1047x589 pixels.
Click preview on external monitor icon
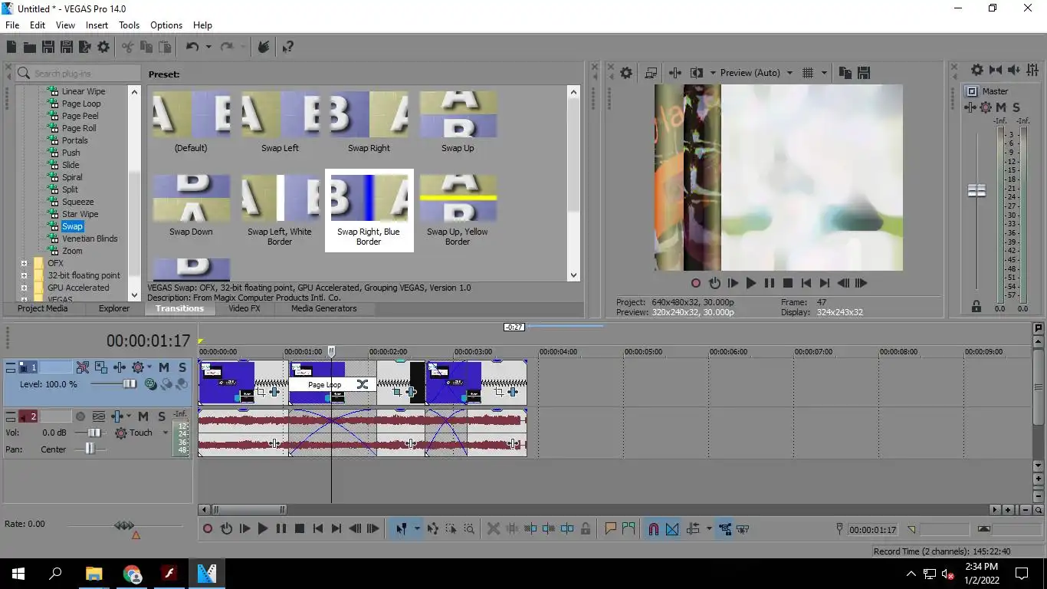tap(651, 73)
